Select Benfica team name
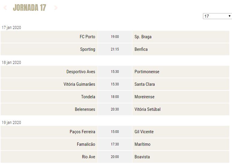Screen dimensions: 232x164 tap(141, 49)
